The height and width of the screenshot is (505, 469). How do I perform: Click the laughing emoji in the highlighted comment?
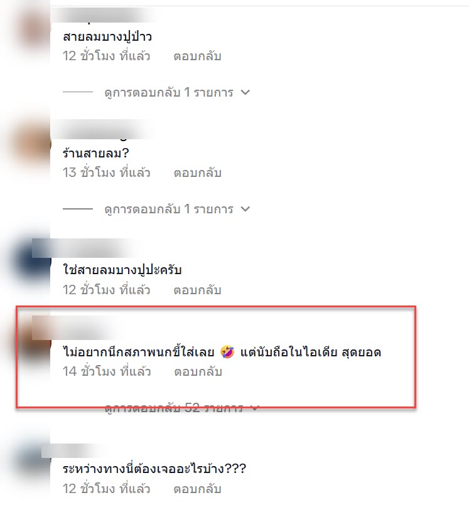tap(227, 352)
